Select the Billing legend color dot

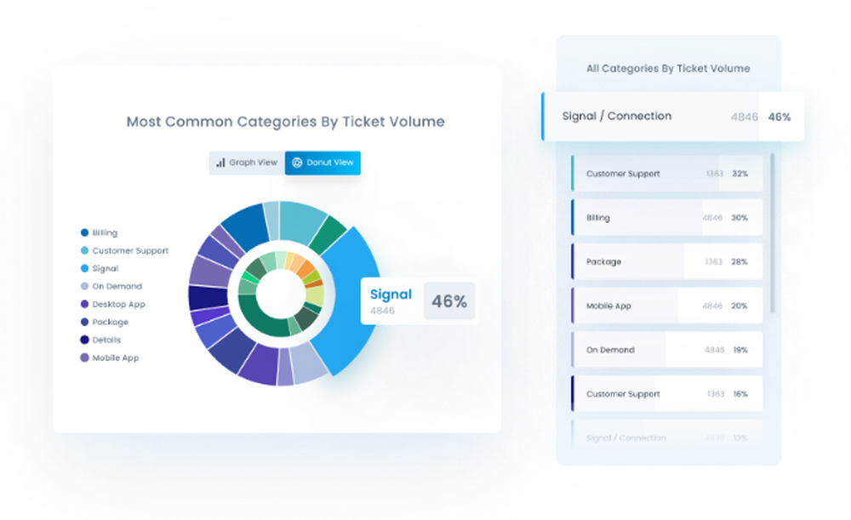coord(84,233)
